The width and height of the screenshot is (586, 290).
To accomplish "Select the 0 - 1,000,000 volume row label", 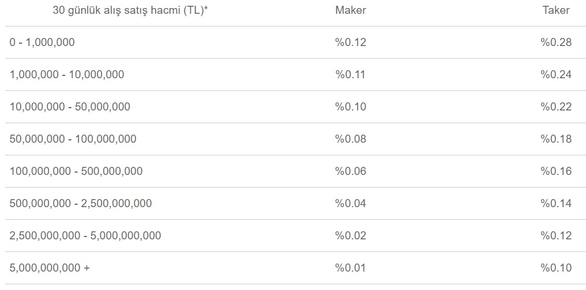I will coord(42,42).
